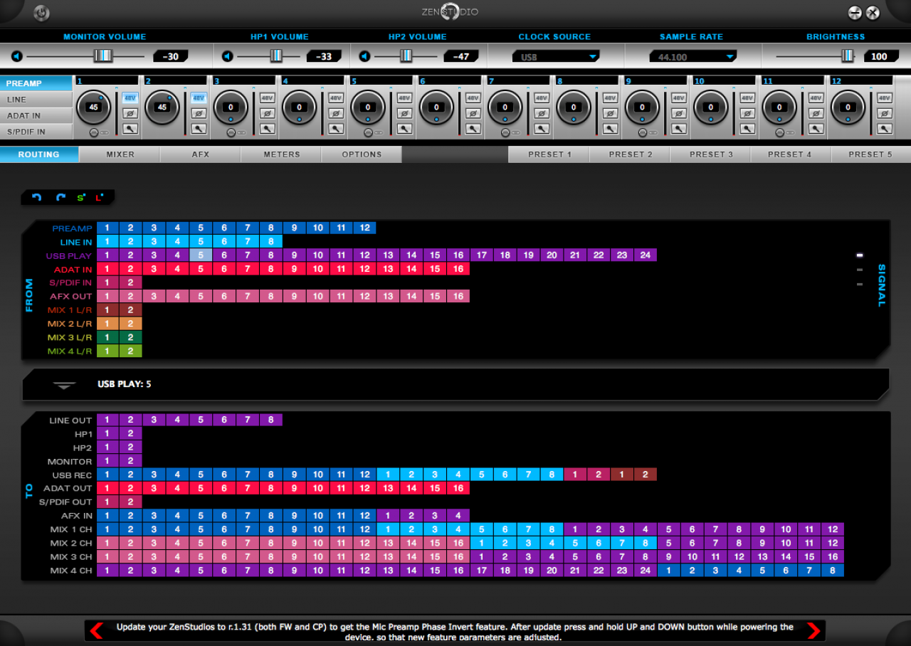Click the undo arrow in routing toolbar
The height and width of the screenshot is (646, 911).
click(36, 197)
